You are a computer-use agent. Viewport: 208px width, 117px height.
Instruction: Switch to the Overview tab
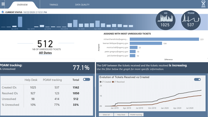[22, 5]
